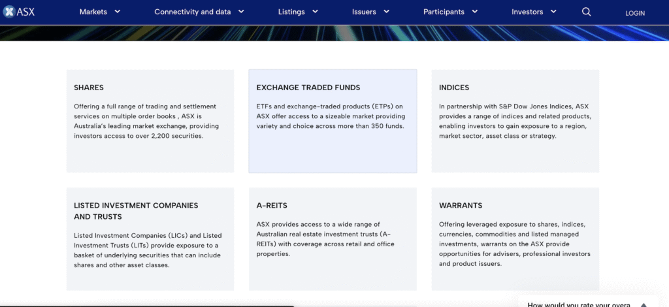Click 'How would you rate your overa' text
This screenshot has height=307, width=669.
pos(579,304)
